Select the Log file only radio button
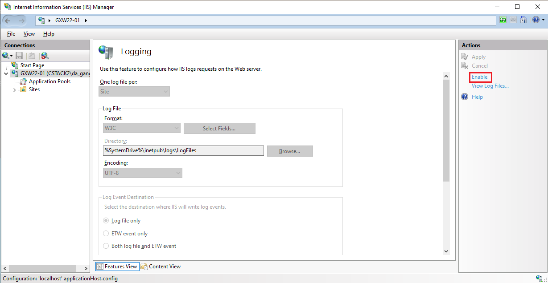This screenshot has height=283, width=548. click(106, 221)
